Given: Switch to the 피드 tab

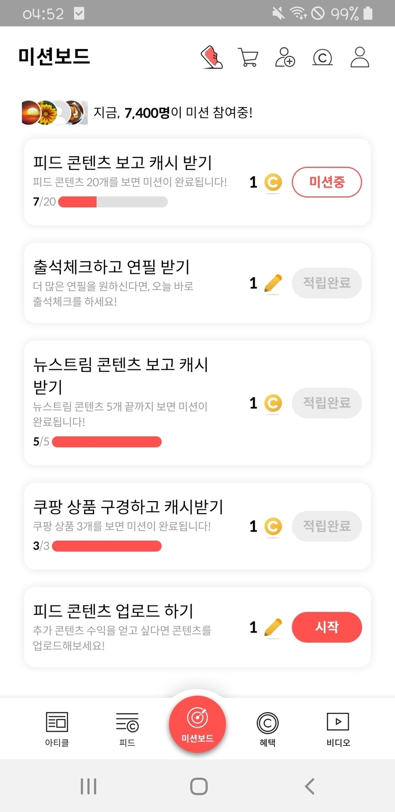Looking at the screenshot, I should pyautogui.click(x=127, y=728).
